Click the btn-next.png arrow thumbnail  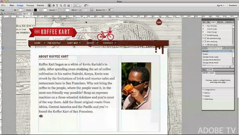click(205, 41)
